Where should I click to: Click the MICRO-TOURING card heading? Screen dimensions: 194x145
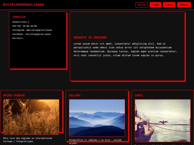(x=14, y=95)
